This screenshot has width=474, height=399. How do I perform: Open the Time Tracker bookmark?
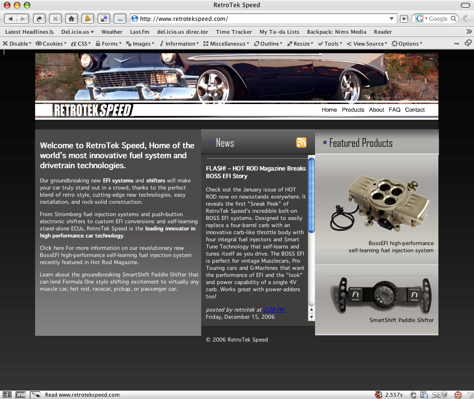click(233, 32)
